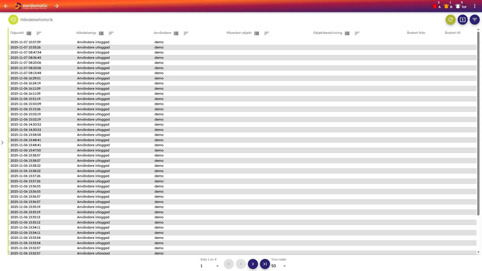This screenshot has height=271, width=482.
Task: Toggle sort on Användare column
Action: click(x=186, y=33)
